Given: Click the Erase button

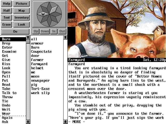Looking at the screenshot, I should coord(6,25).
